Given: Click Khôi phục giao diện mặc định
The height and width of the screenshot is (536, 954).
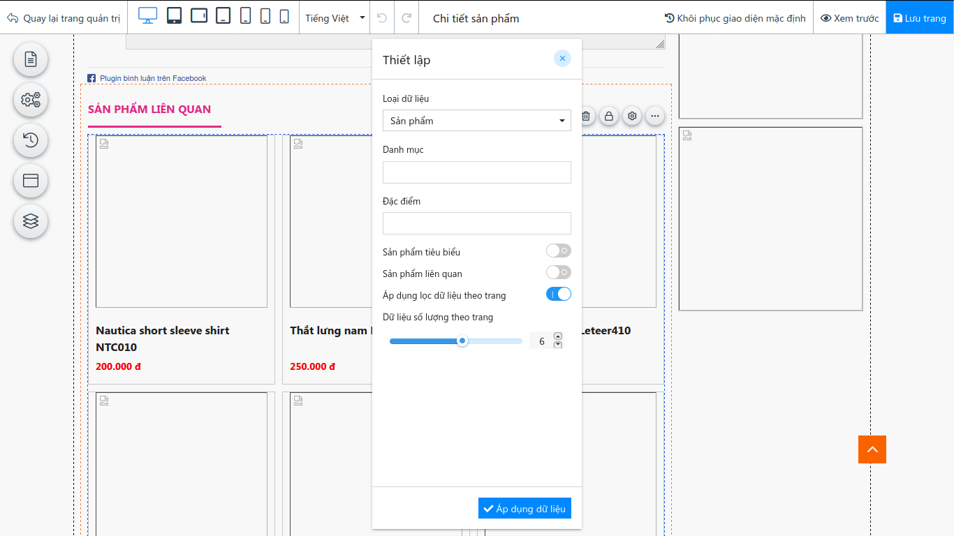Looking at the screenshot, I should pos(735,18).
